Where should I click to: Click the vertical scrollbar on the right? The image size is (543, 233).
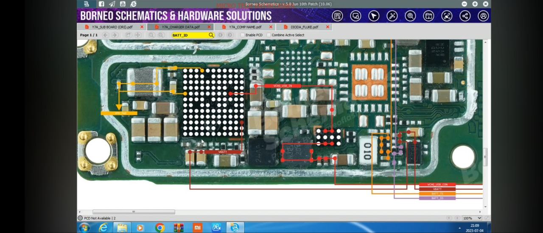pos(485,157)
